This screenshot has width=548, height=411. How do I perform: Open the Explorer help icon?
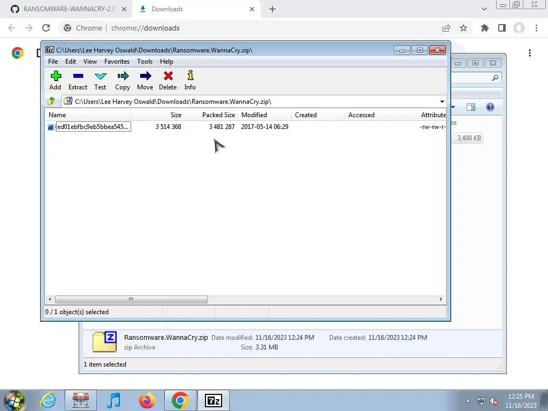490,107
